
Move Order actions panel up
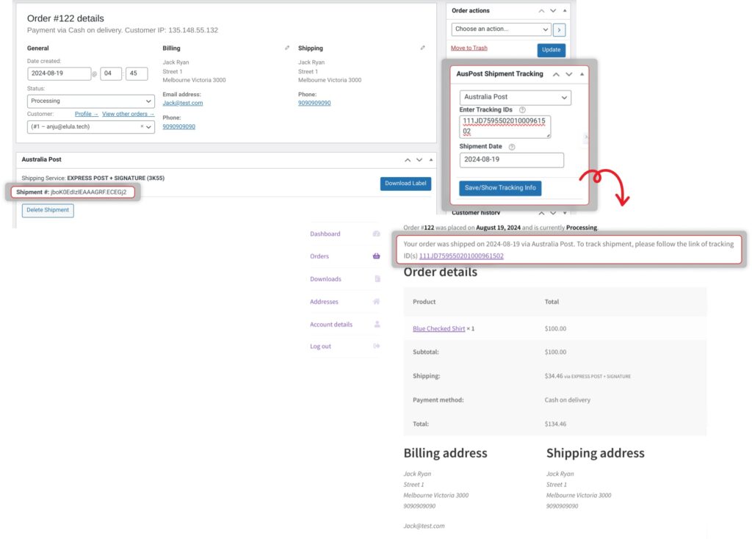point(541,10)
